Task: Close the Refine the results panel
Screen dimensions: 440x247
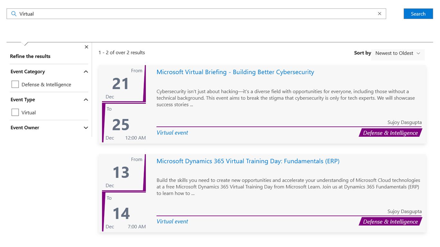Action: 86,47
